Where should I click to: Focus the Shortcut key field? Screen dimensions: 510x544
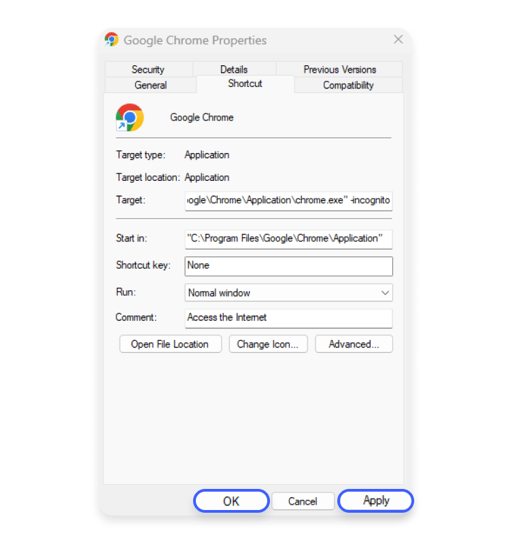click(x=288, y=266)
